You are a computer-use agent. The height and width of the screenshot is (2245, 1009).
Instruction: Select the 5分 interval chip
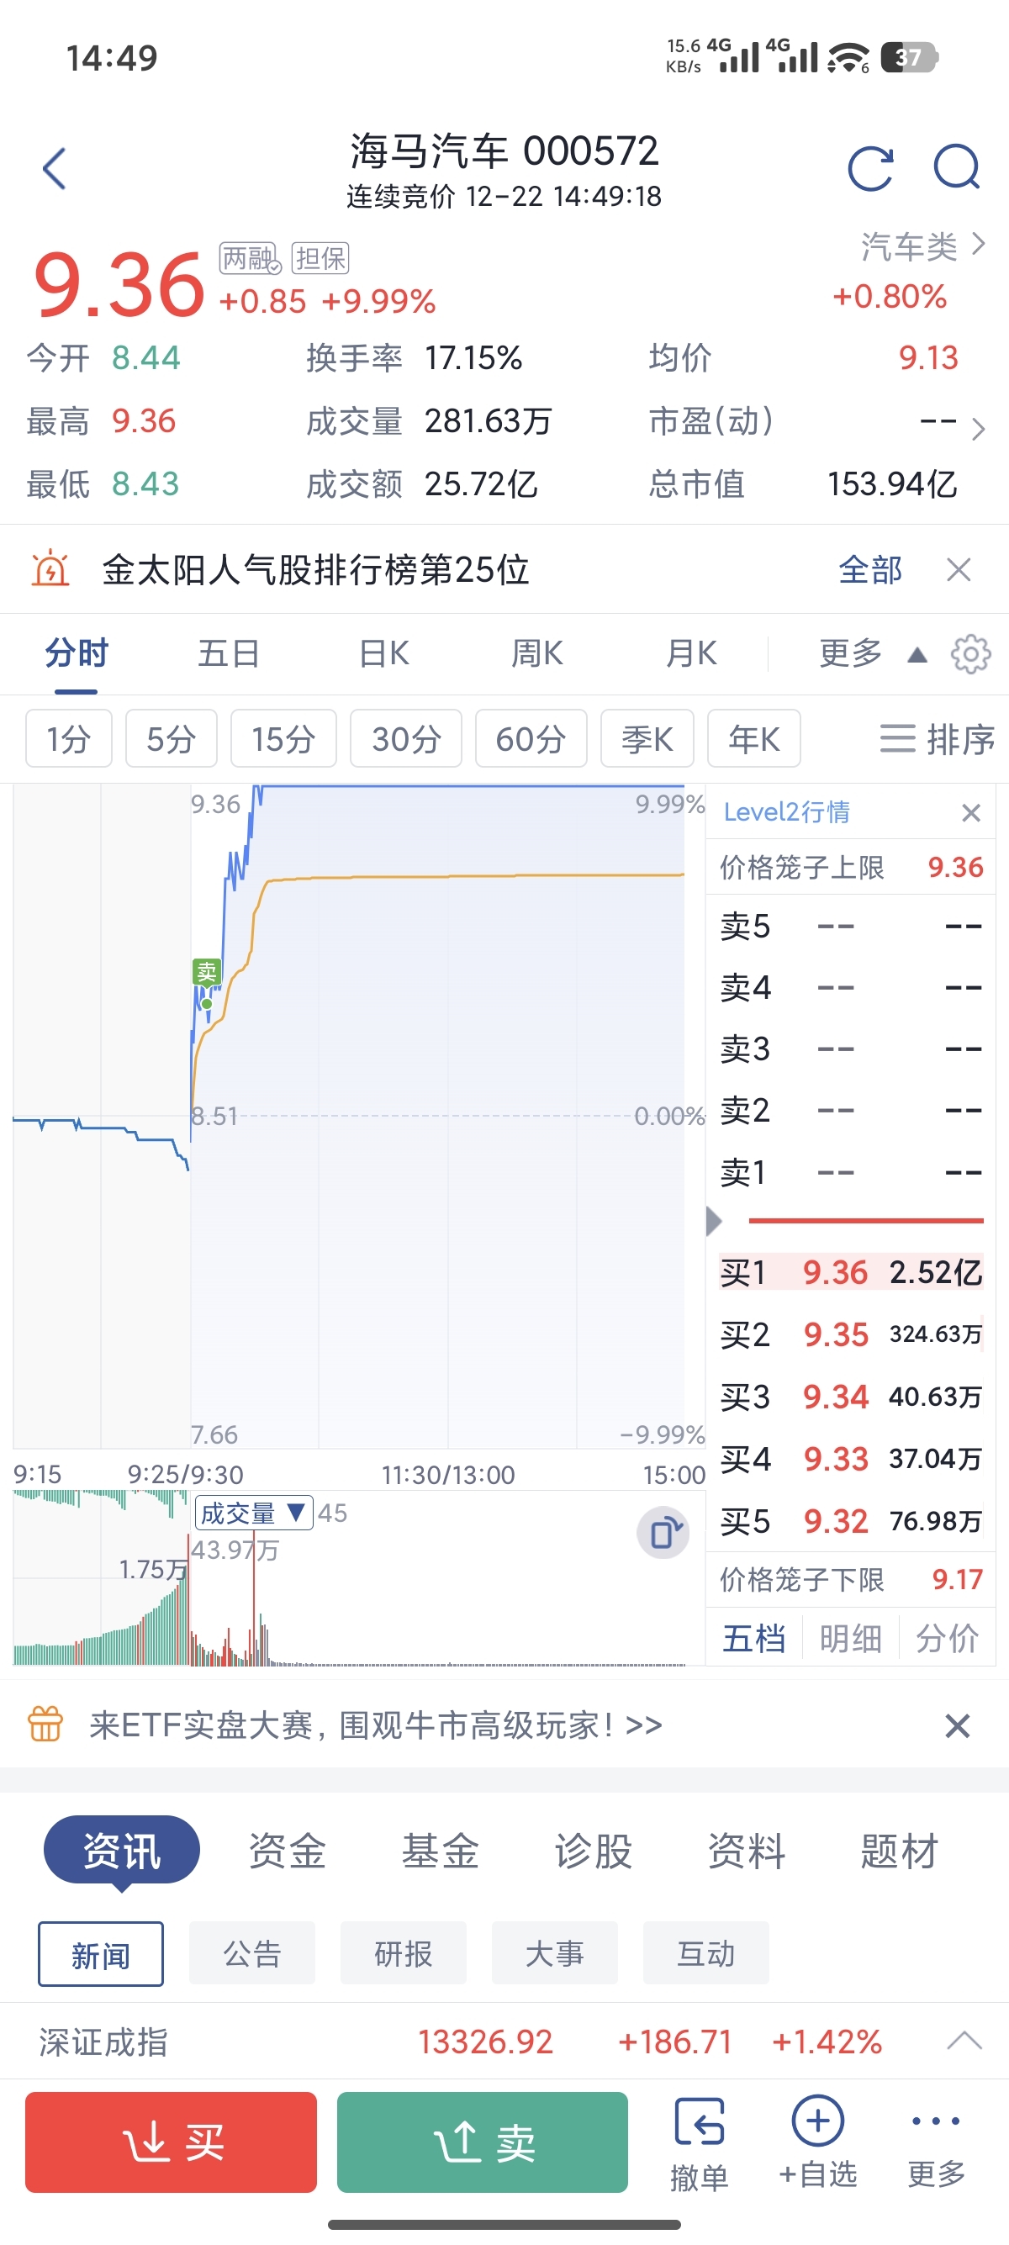point(171,739)
